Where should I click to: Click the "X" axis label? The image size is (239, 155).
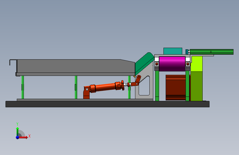pyautogui.click(x=29, y=136)
